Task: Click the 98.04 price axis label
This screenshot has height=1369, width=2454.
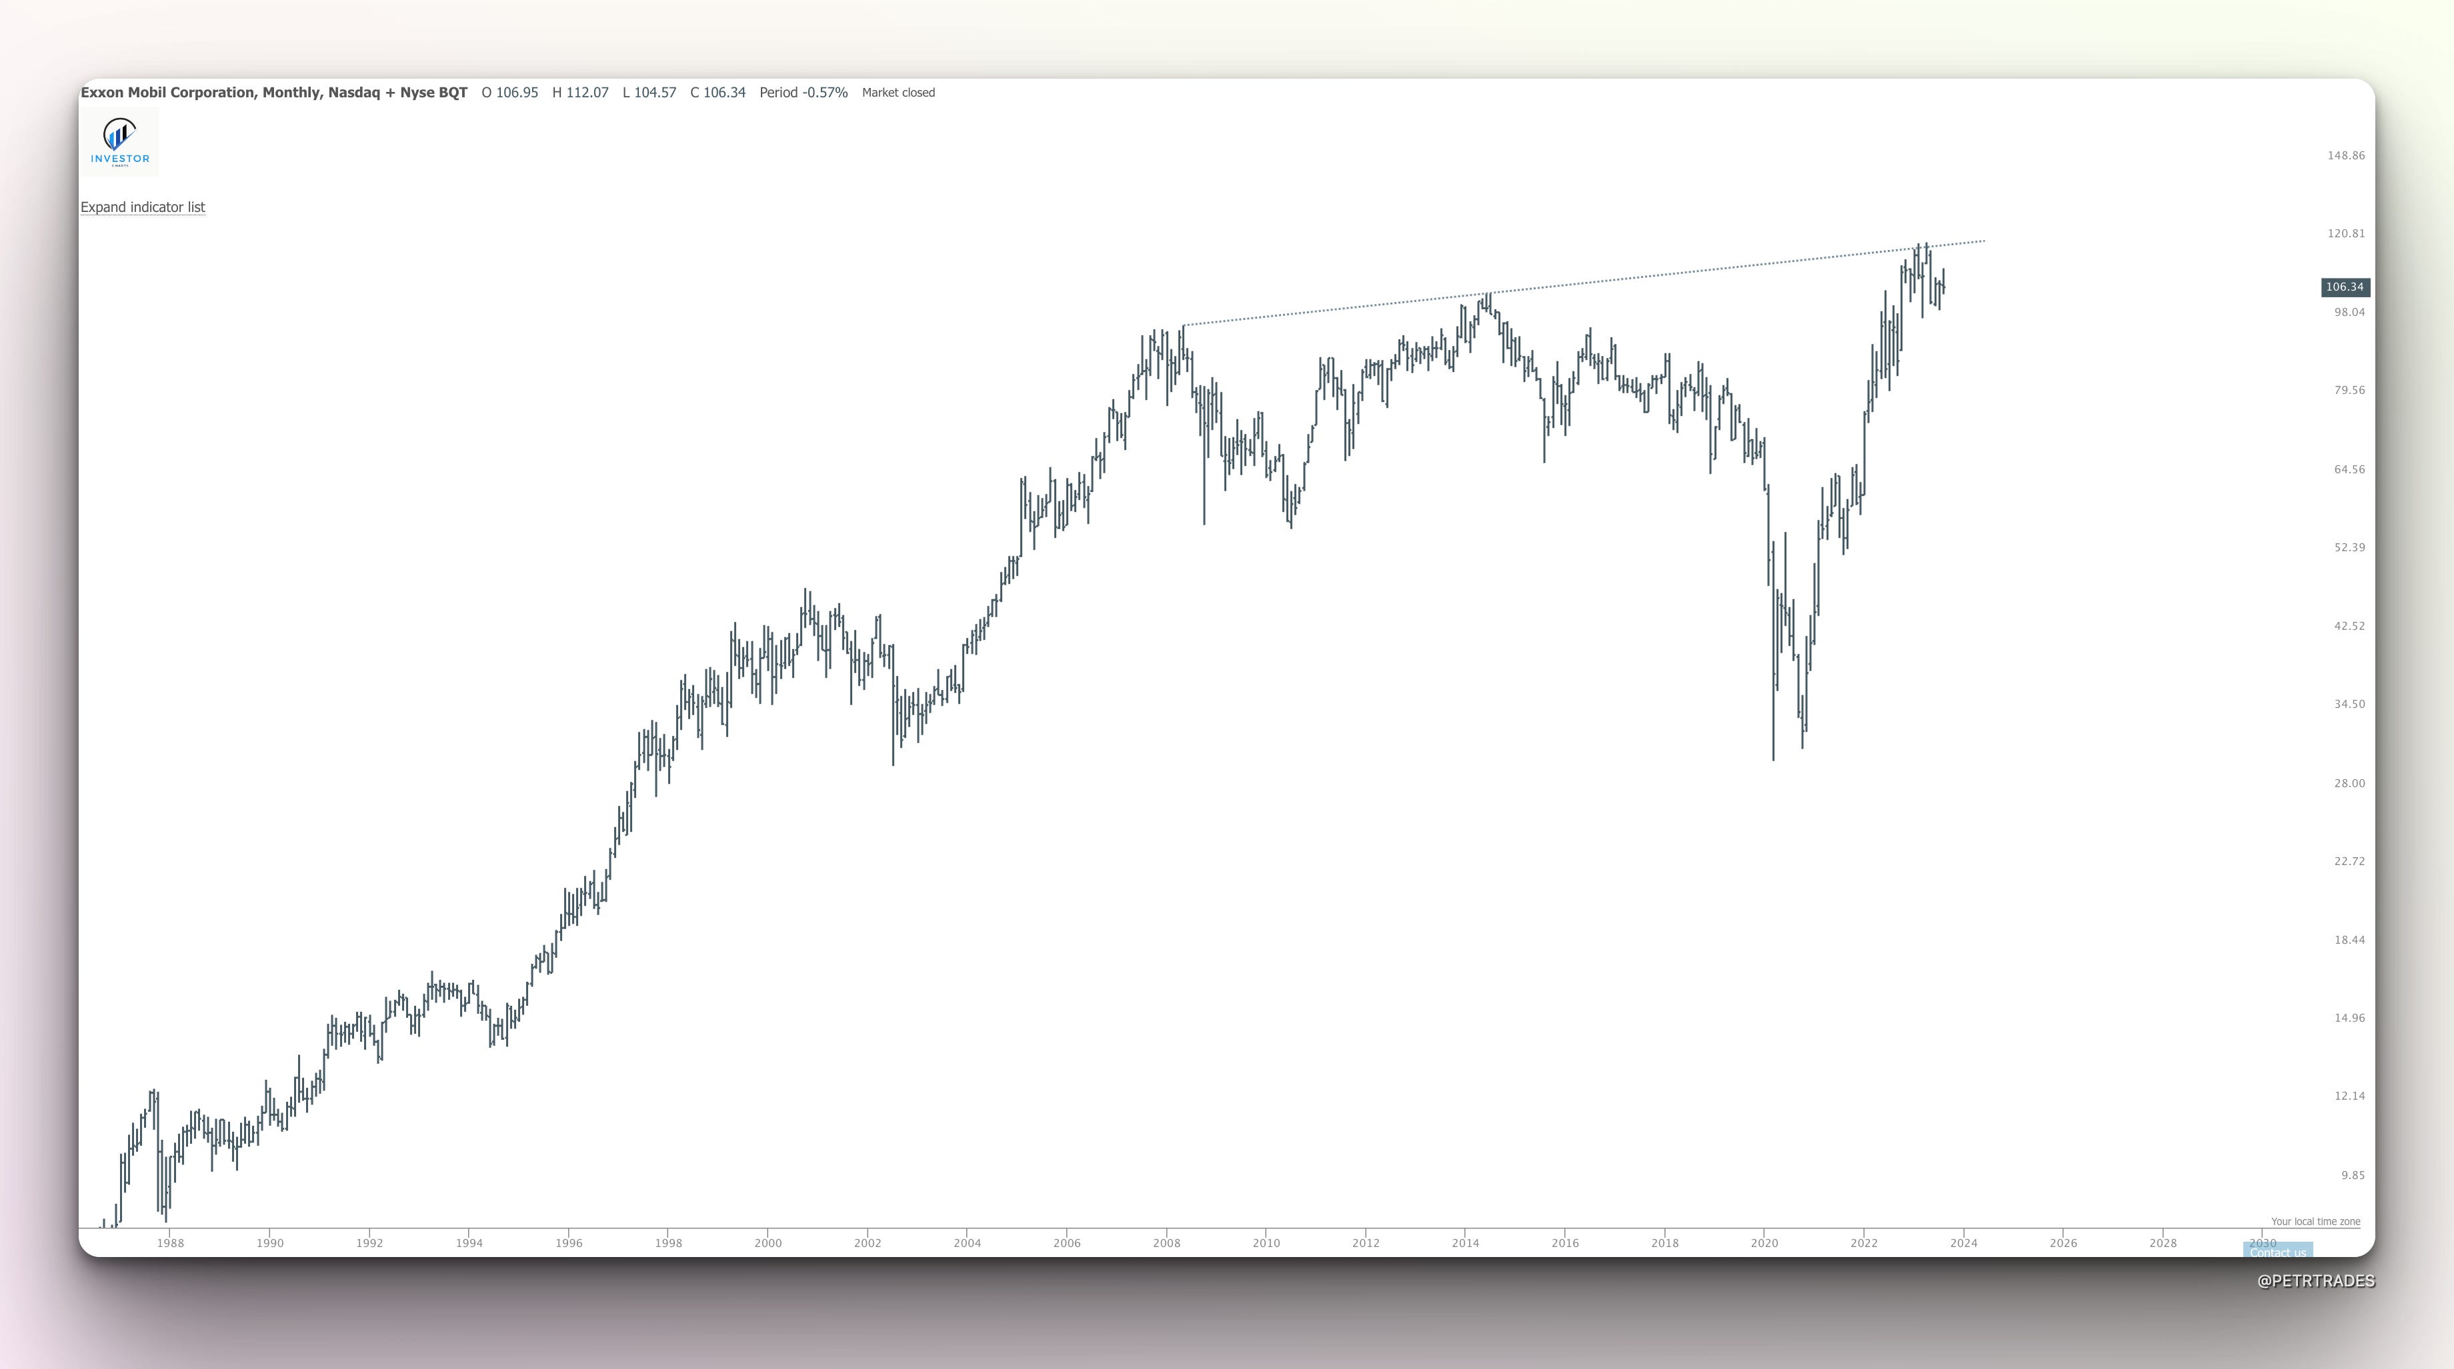Action: pos(2349,311)
